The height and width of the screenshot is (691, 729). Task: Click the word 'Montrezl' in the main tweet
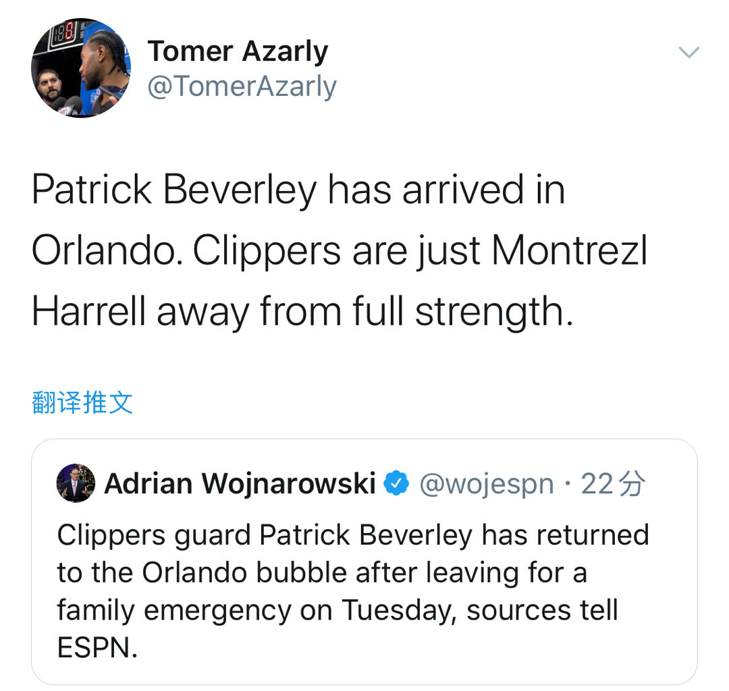tap(569, 251)
